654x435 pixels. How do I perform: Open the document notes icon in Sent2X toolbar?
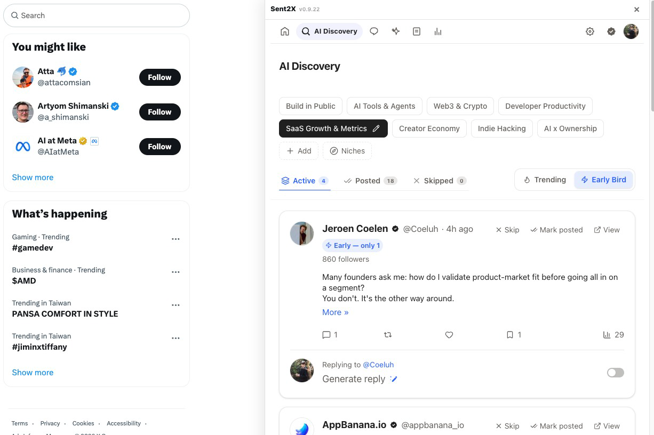(417, 31)
